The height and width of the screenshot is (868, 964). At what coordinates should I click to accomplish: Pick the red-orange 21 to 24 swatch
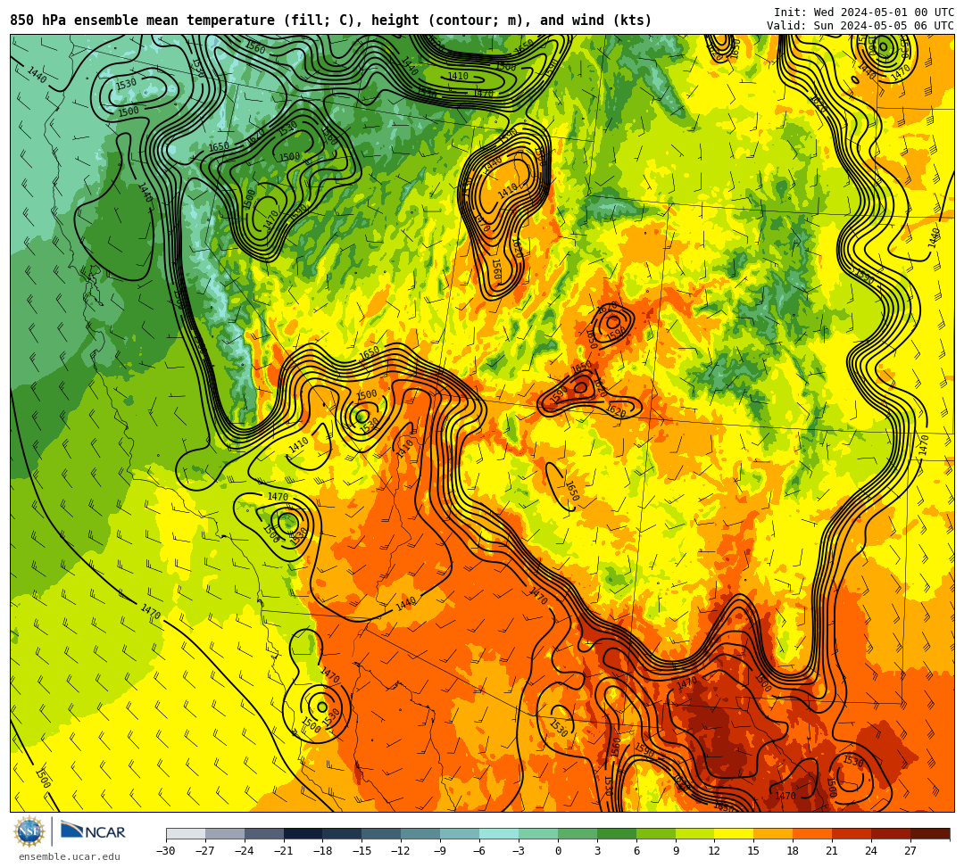coord(852,833)
